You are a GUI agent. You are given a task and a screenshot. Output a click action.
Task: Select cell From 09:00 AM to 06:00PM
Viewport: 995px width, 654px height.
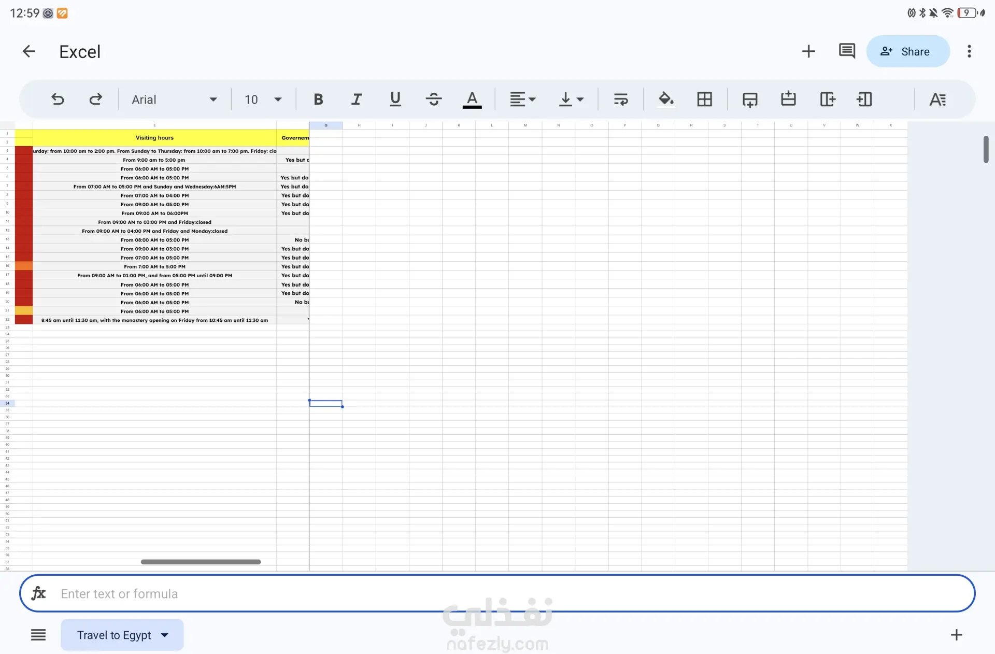[x=154, y=214]
